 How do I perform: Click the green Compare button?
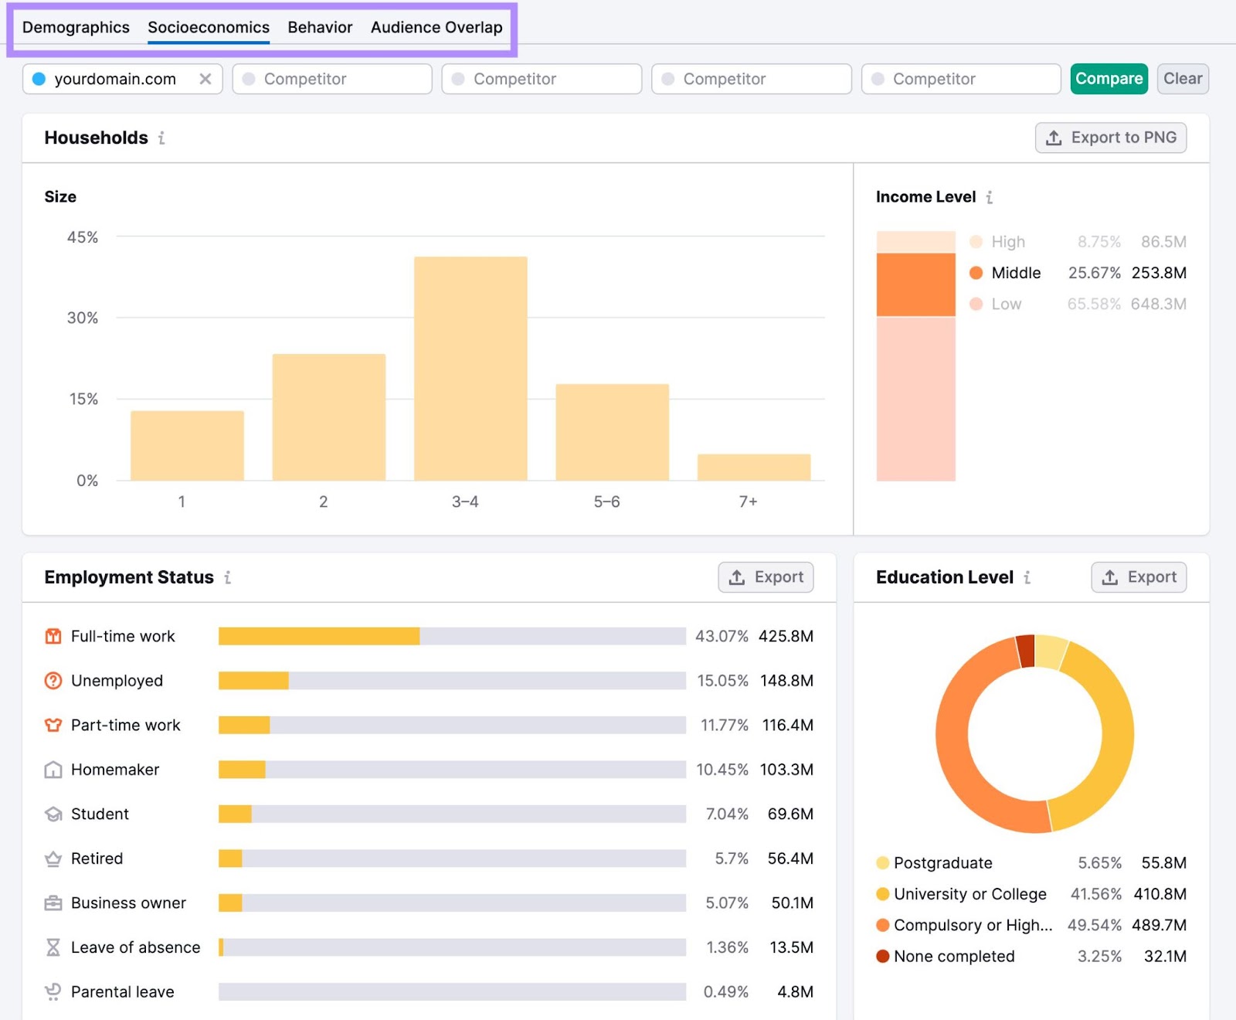[x=1109, y=78]
